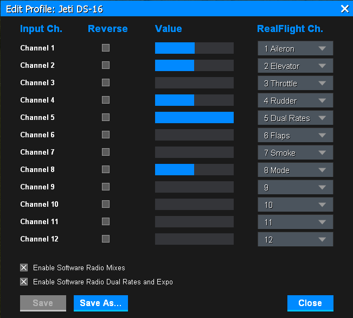Click the Channel 8 value bar

(194, 169)
